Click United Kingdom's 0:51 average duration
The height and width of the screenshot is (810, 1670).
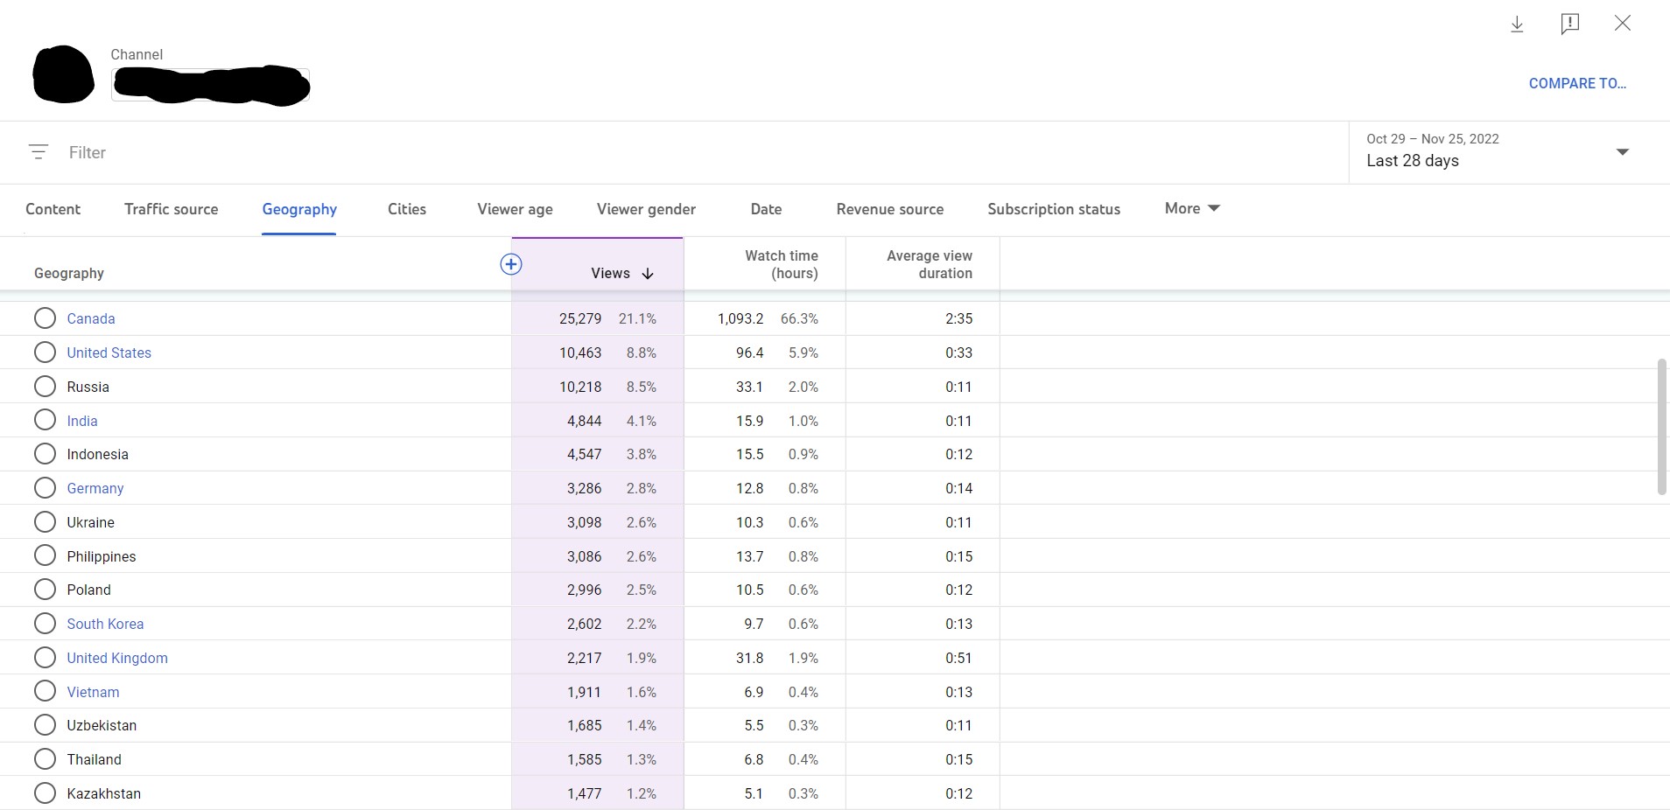959,658
